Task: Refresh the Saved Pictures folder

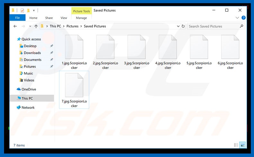Action: [183, 26]
